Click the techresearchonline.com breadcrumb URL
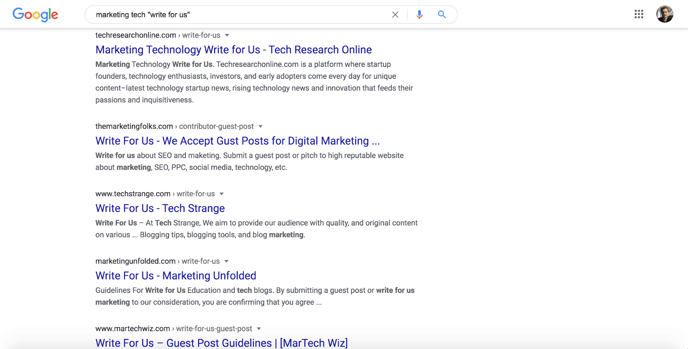The image size is (688, 349). 158,35
